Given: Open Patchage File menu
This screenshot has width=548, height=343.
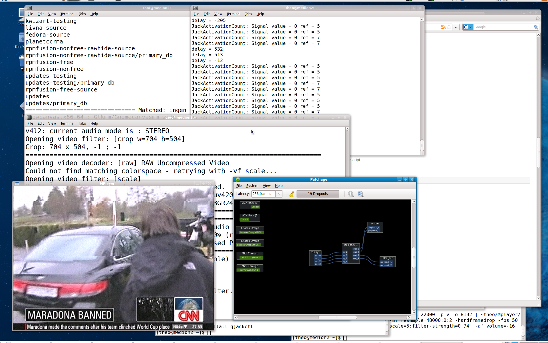Looking at the screenshot, I should [x=239, y=186].
